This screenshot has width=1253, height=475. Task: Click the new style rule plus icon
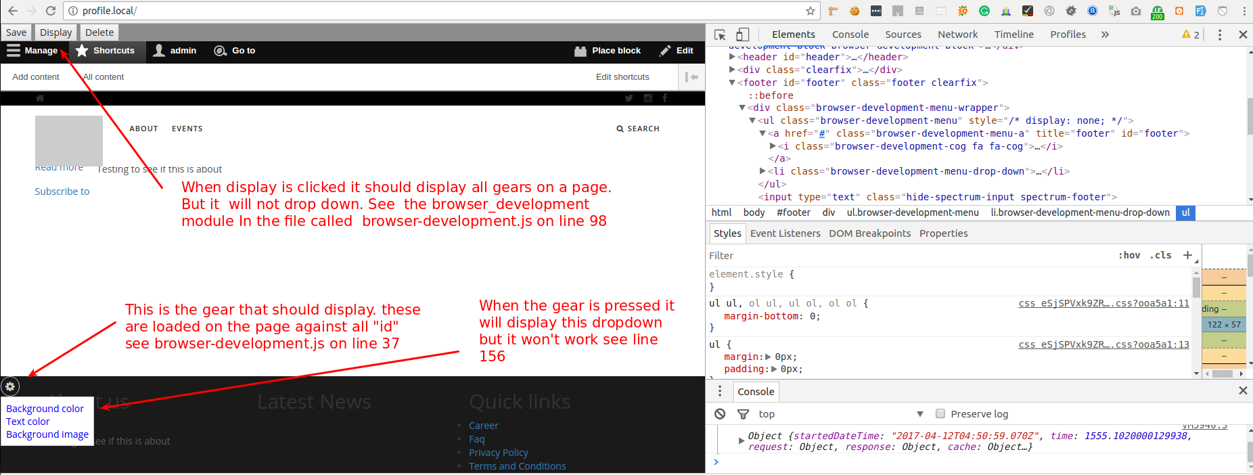click(1187, 255)
